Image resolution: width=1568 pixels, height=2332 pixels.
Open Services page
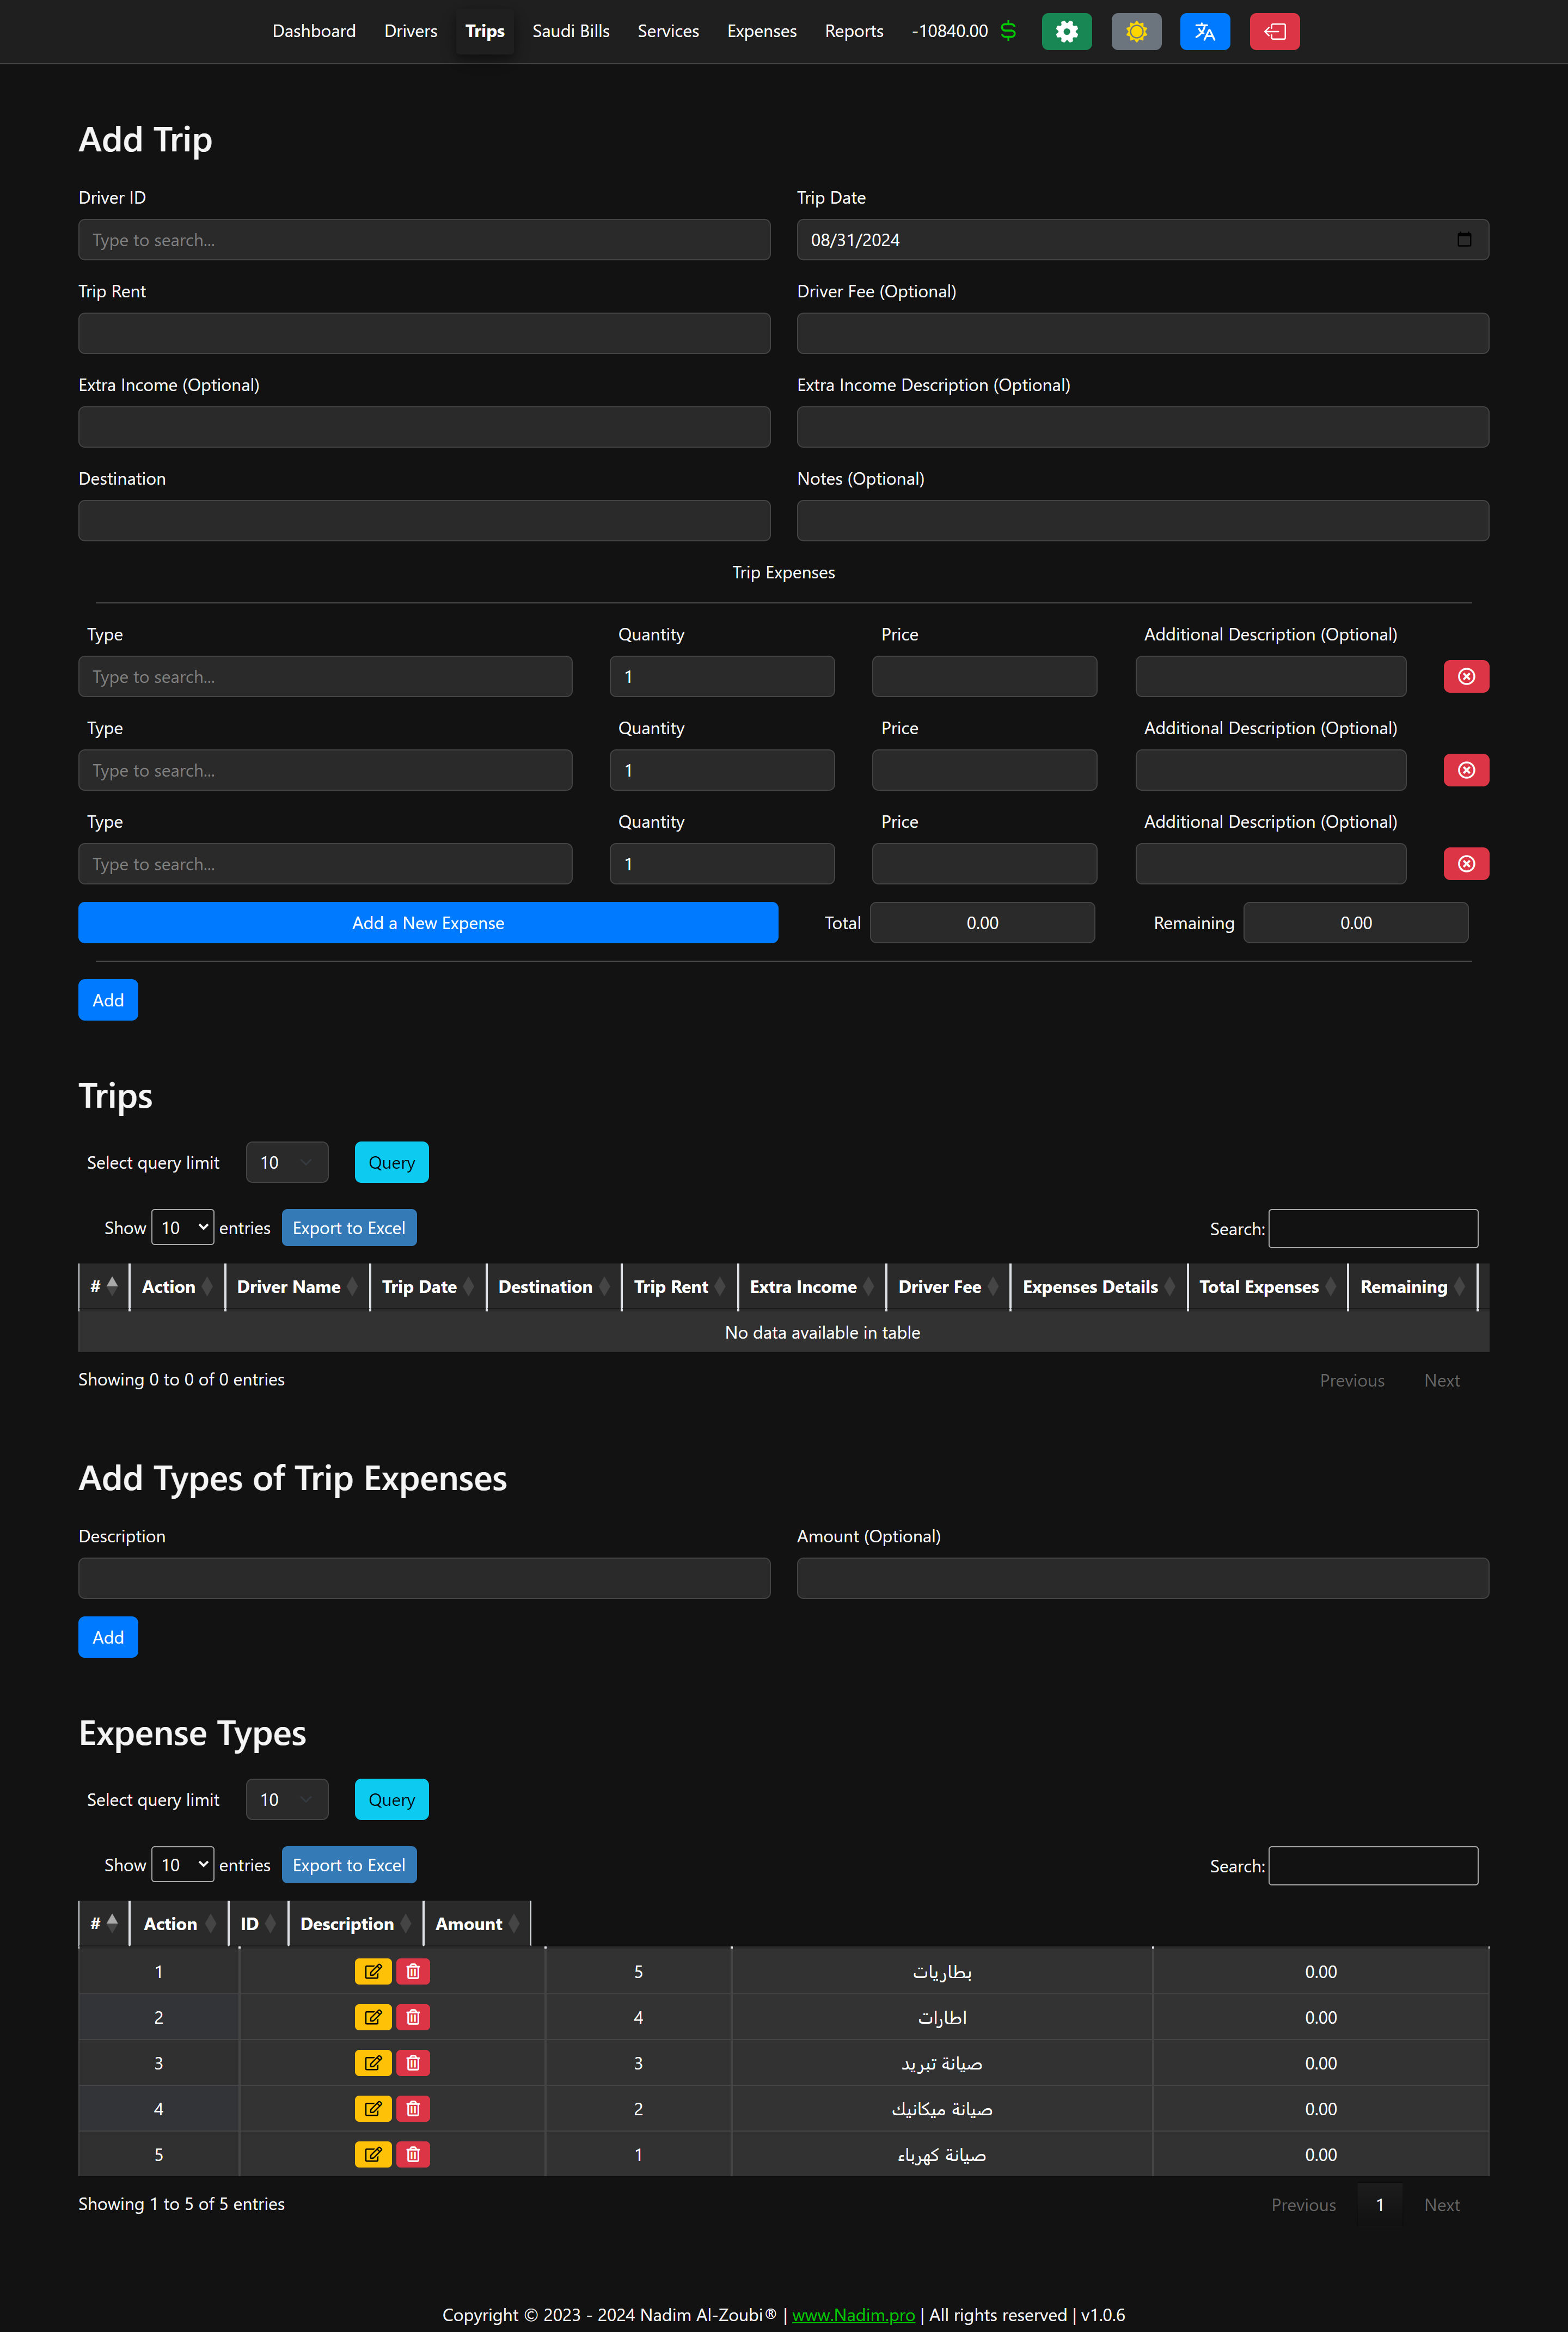(668, 31)
